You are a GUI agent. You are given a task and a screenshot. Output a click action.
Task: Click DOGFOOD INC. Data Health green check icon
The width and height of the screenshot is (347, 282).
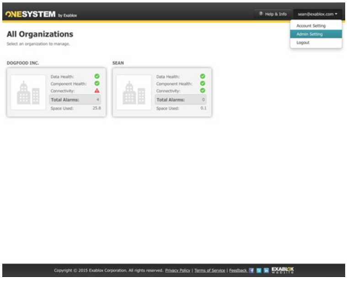[97, 76]
